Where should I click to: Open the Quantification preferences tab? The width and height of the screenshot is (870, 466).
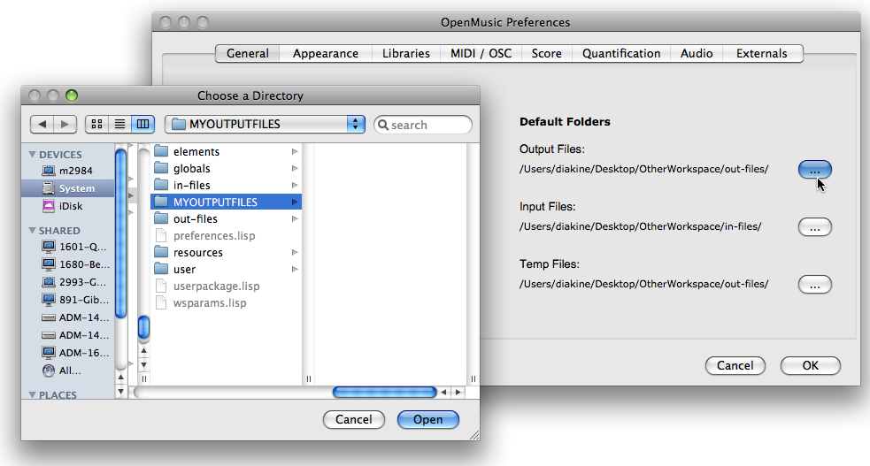[621, 54]
